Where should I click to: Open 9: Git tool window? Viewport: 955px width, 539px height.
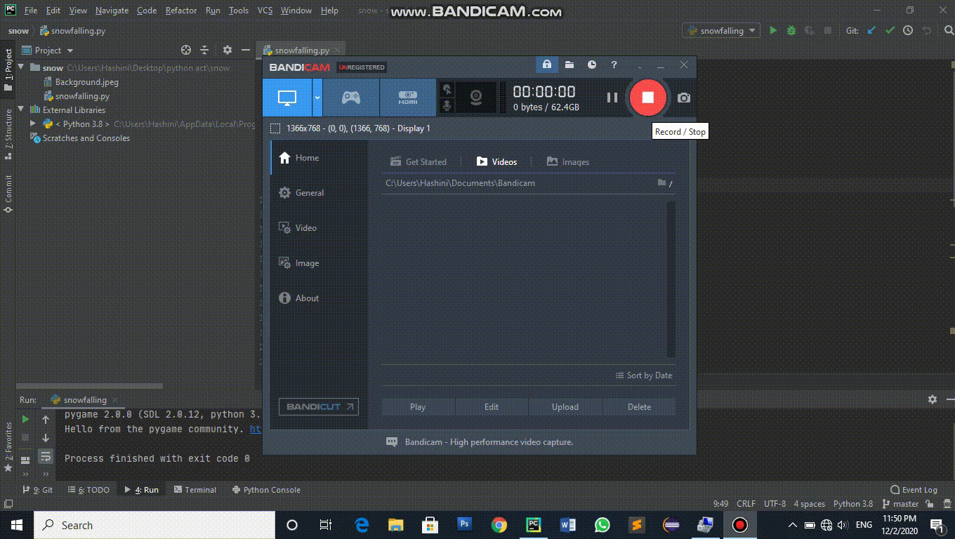point(38,490)
